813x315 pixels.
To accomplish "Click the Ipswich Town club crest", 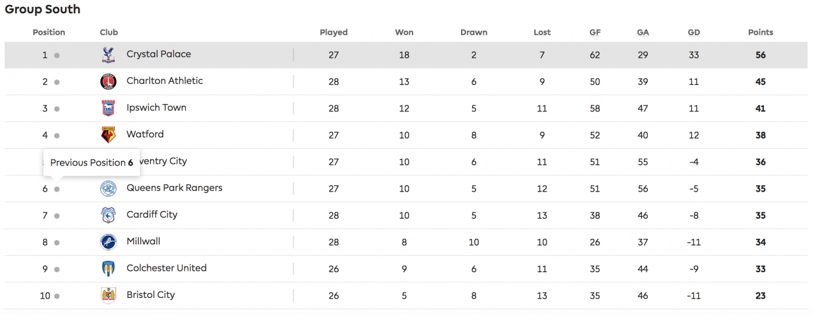I will point(108,108).
